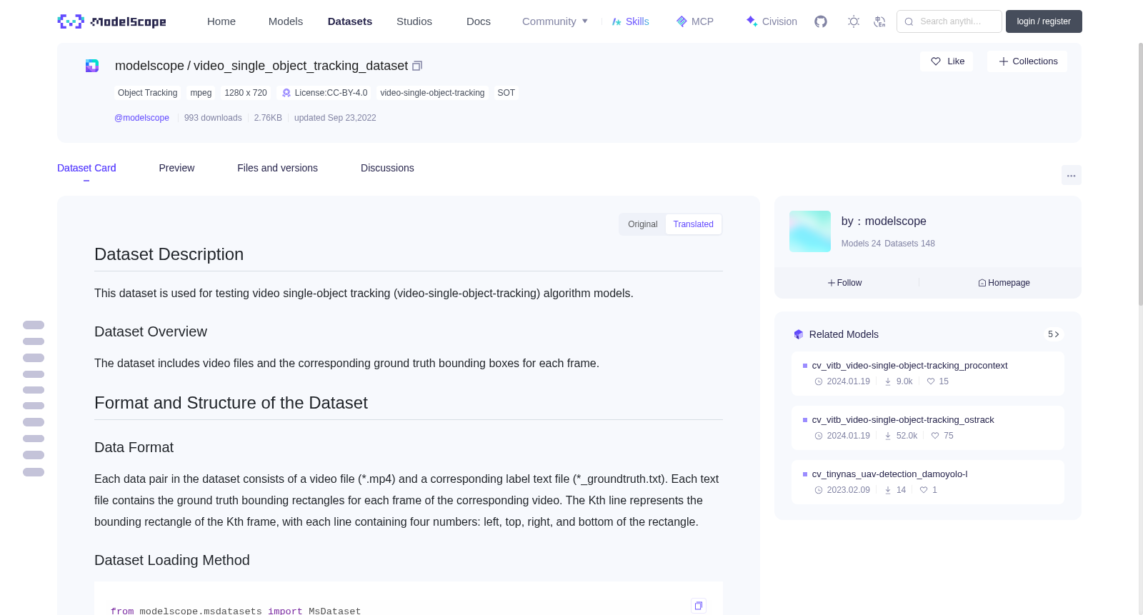Click the dataset avatar icon
Image resolution: width=1143 pixels, height=615 pixels.
pos(92,66)
